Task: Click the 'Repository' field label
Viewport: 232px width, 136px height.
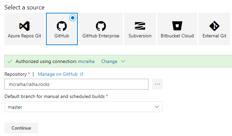Action: [16, 74]
